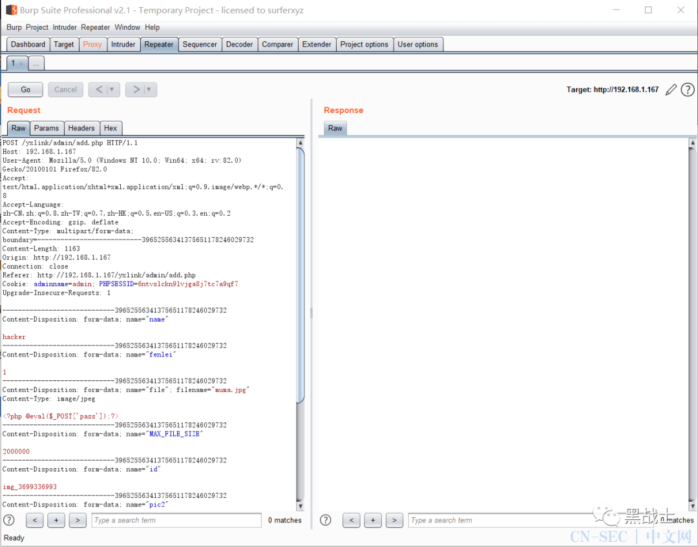Click the filename 'muma.jpg' value
This screenshot has height=547, width=698.
tap(230, 389)
